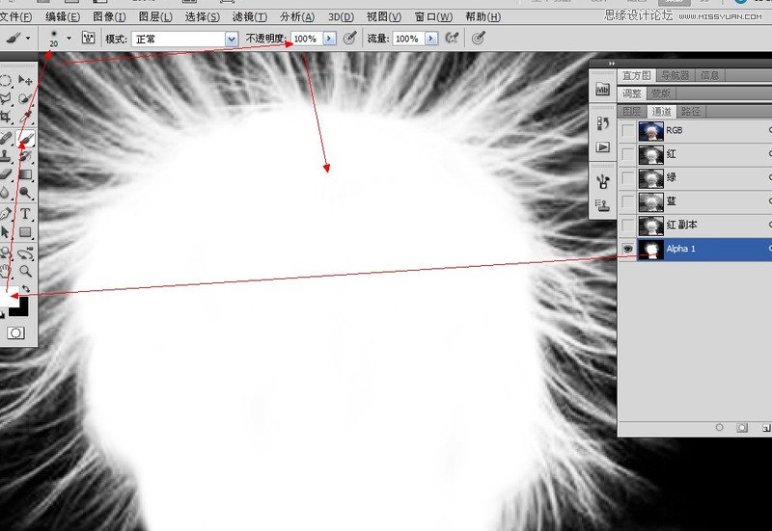Select the Gradient tool
The height and width of the screenshot is (531, 772).
click(x=26, y=174)
